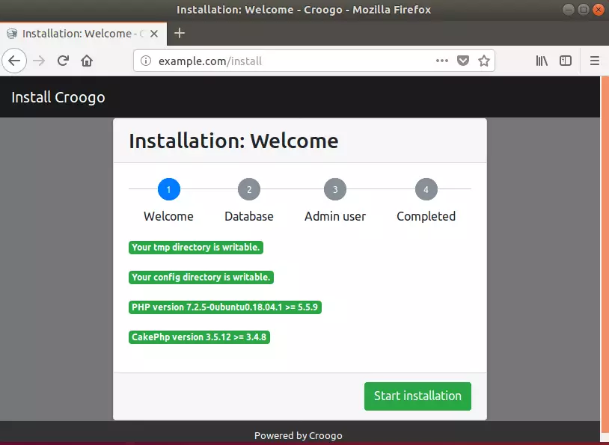This screenshot has width=609, height=445.
Task: Select step 2 Database circle
Action: (x=249, y=189)
